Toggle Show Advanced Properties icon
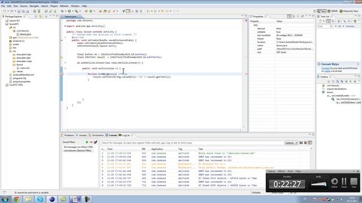 point(294,16)
